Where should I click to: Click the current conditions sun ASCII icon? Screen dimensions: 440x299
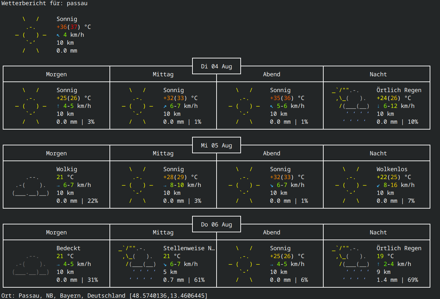click(x=31, y=35)
